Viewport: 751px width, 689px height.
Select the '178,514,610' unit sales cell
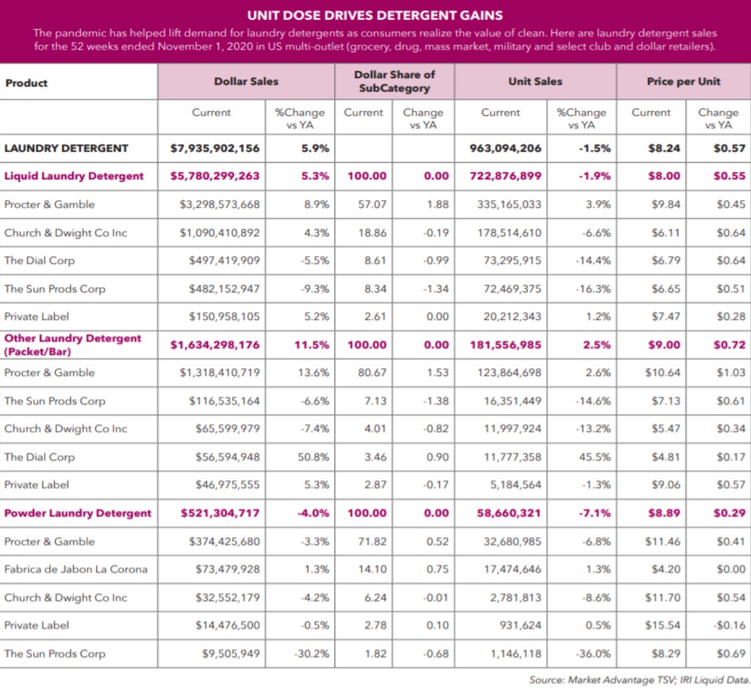tap(509, 233)
